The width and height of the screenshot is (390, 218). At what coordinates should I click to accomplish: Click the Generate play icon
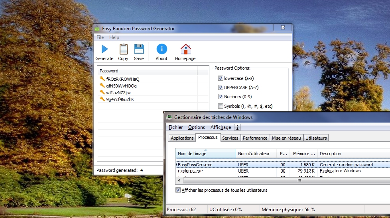pyautogui.click(x=104, y=49)
